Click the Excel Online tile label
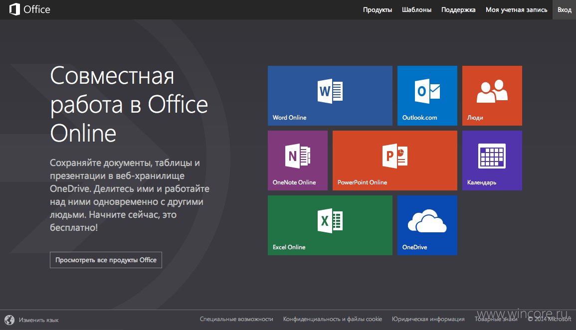576x330 pixels. [289, 247]
